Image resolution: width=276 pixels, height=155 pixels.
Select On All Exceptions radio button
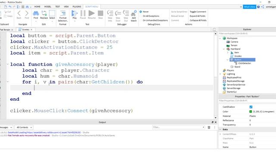[x=141, y=16]
